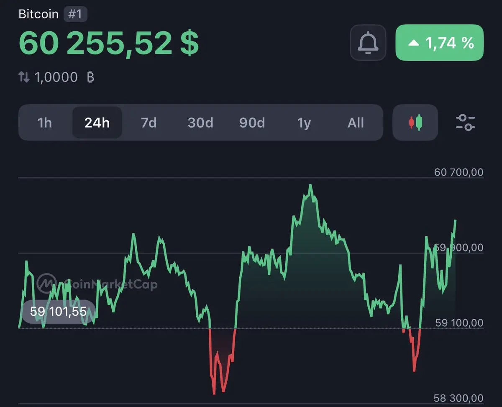Tap the highest peak of price line

point(310,185)
